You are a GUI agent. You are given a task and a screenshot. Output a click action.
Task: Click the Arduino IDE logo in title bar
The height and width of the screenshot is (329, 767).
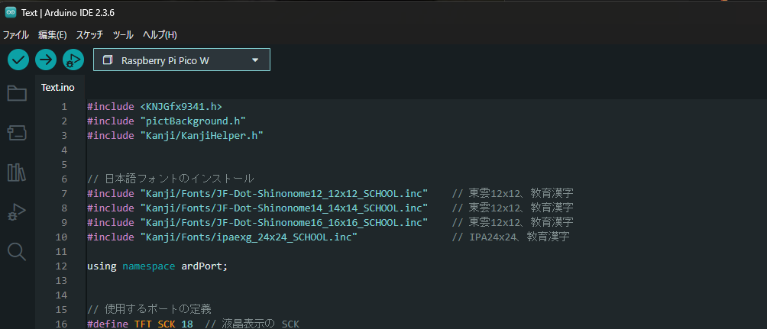click(10, 13)
